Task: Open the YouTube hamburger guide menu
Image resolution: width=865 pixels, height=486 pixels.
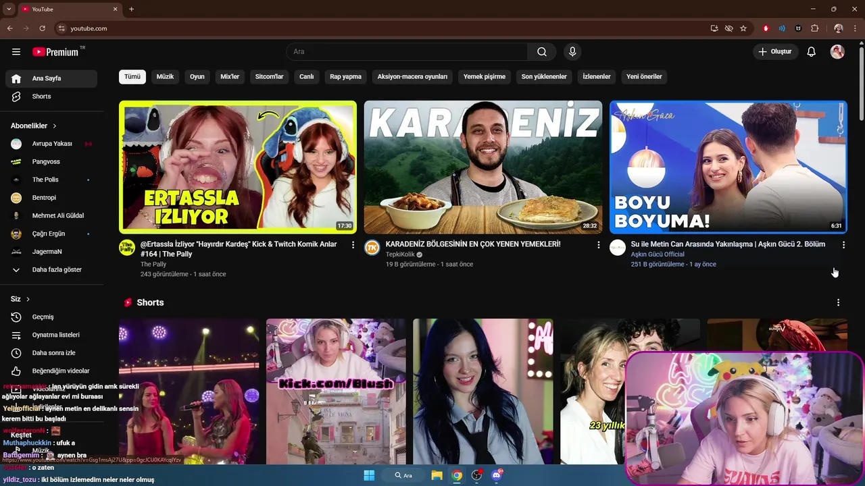Action: 16,52
